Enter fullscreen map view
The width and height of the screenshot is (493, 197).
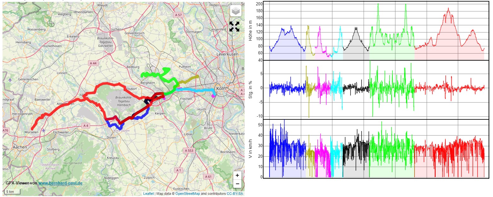click(x=234, y=26)
